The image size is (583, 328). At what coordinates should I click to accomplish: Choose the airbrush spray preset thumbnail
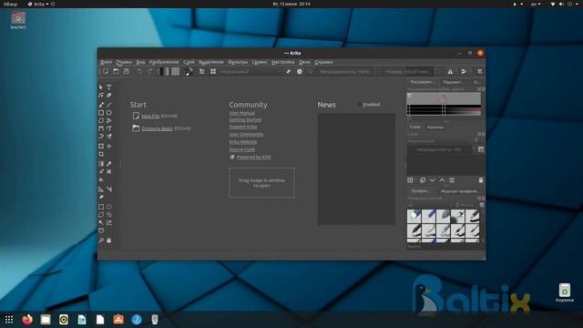457,216
